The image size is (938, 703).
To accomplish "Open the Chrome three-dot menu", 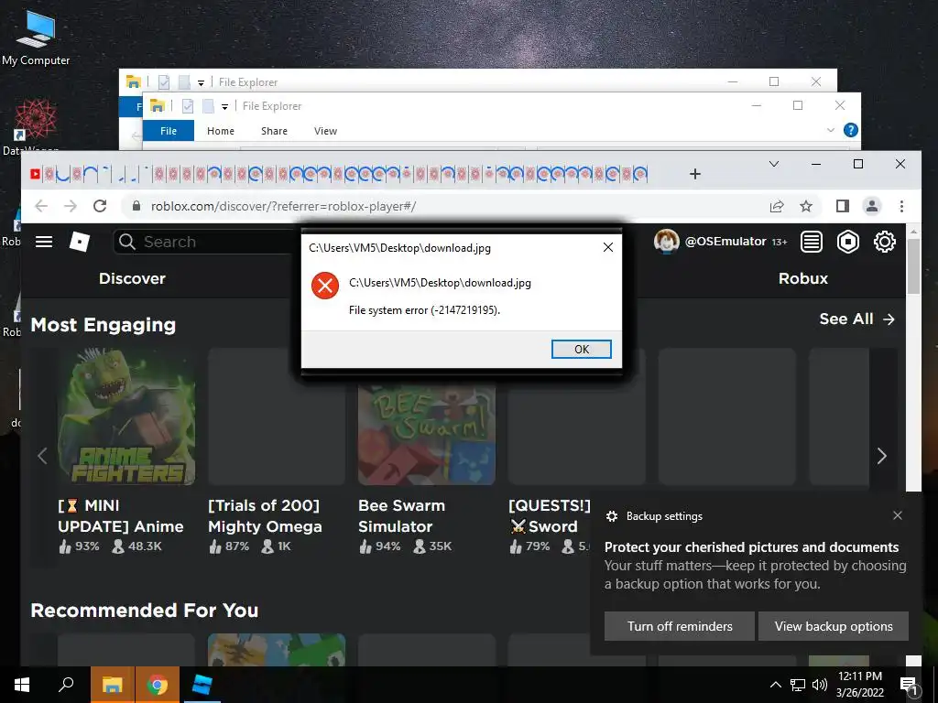I will click(901, 206).
